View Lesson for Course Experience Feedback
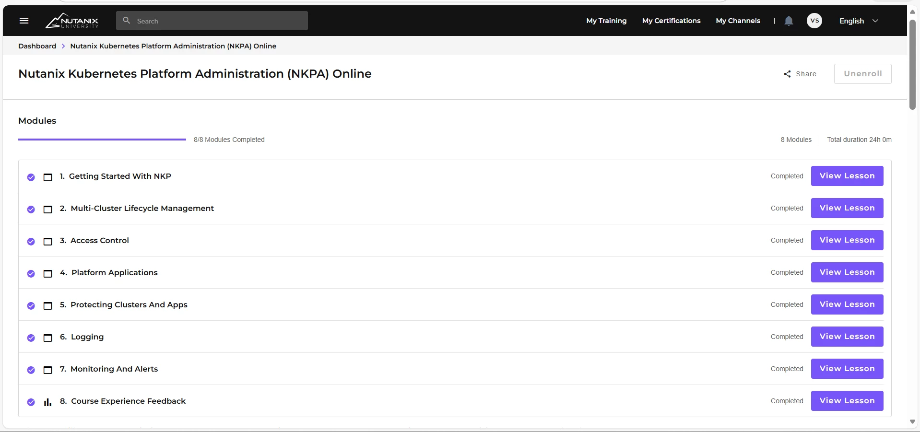 pos(847,401)
